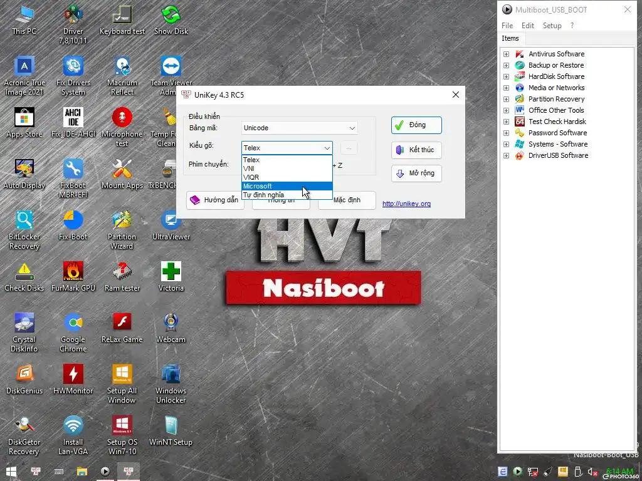Open on-screen keyboard taskbar icon
The image size is (642, 481).
[x=58, y=472]
